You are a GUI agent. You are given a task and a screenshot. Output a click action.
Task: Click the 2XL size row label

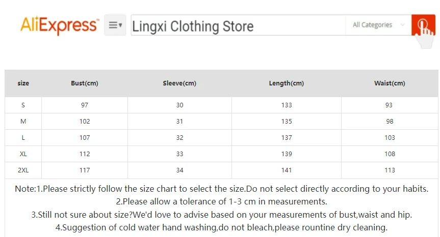[x=23, y=170]
